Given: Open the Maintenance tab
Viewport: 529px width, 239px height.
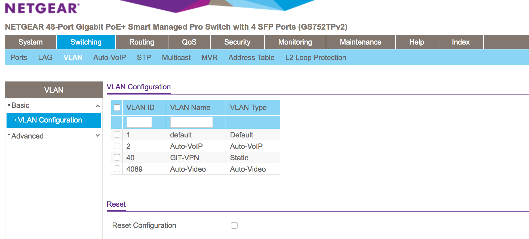Looking at the screenshot, I should point(361,42).
